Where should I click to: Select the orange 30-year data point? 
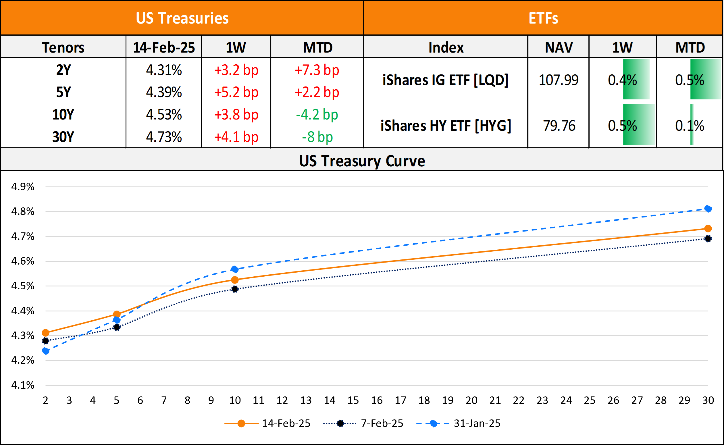click(708, 229)
